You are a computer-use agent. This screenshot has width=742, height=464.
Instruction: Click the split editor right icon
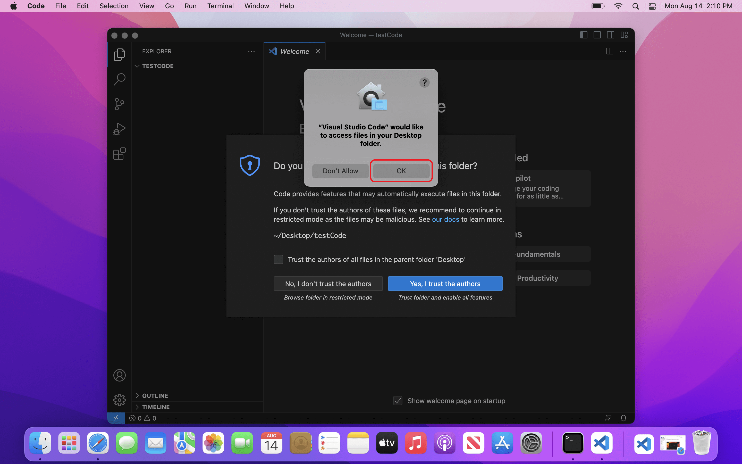pos(610,51)
